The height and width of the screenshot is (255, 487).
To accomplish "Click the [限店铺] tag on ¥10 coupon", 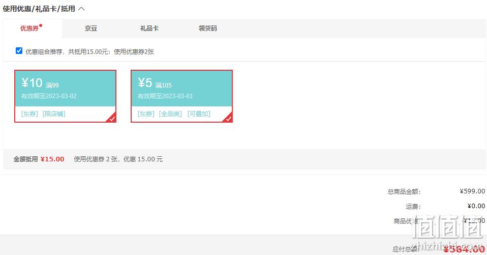I will point(54,114).
